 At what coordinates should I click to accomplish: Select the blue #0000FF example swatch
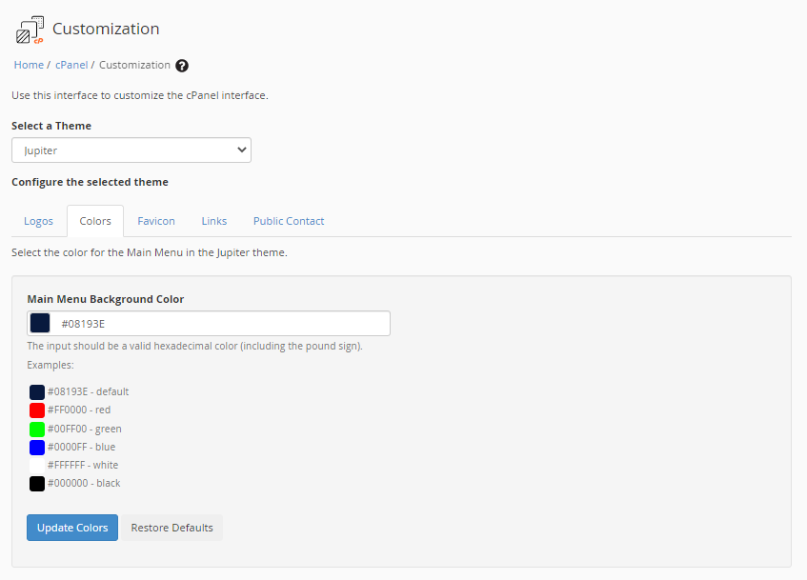tap(37, 447)
